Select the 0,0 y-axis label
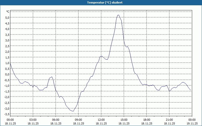This screenshot has width=202, height=126. [x=7, y=74]
